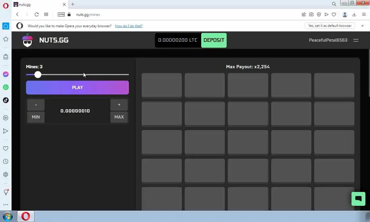
Task: Open the ad blocker shield icon
Action: pos(319,14)
